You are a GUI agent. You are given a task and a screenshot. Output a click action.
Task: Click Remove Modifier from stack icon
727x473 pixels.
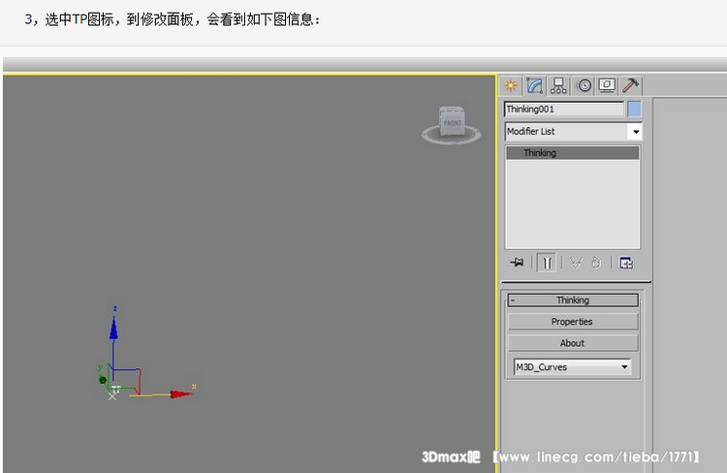click(x=596, y=263)
